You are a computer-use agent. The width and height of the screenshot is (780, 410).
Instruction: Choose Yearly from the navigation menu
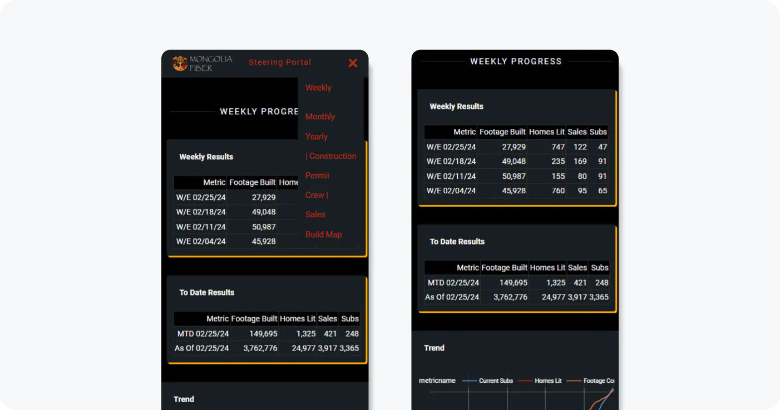tap(317, 137)
